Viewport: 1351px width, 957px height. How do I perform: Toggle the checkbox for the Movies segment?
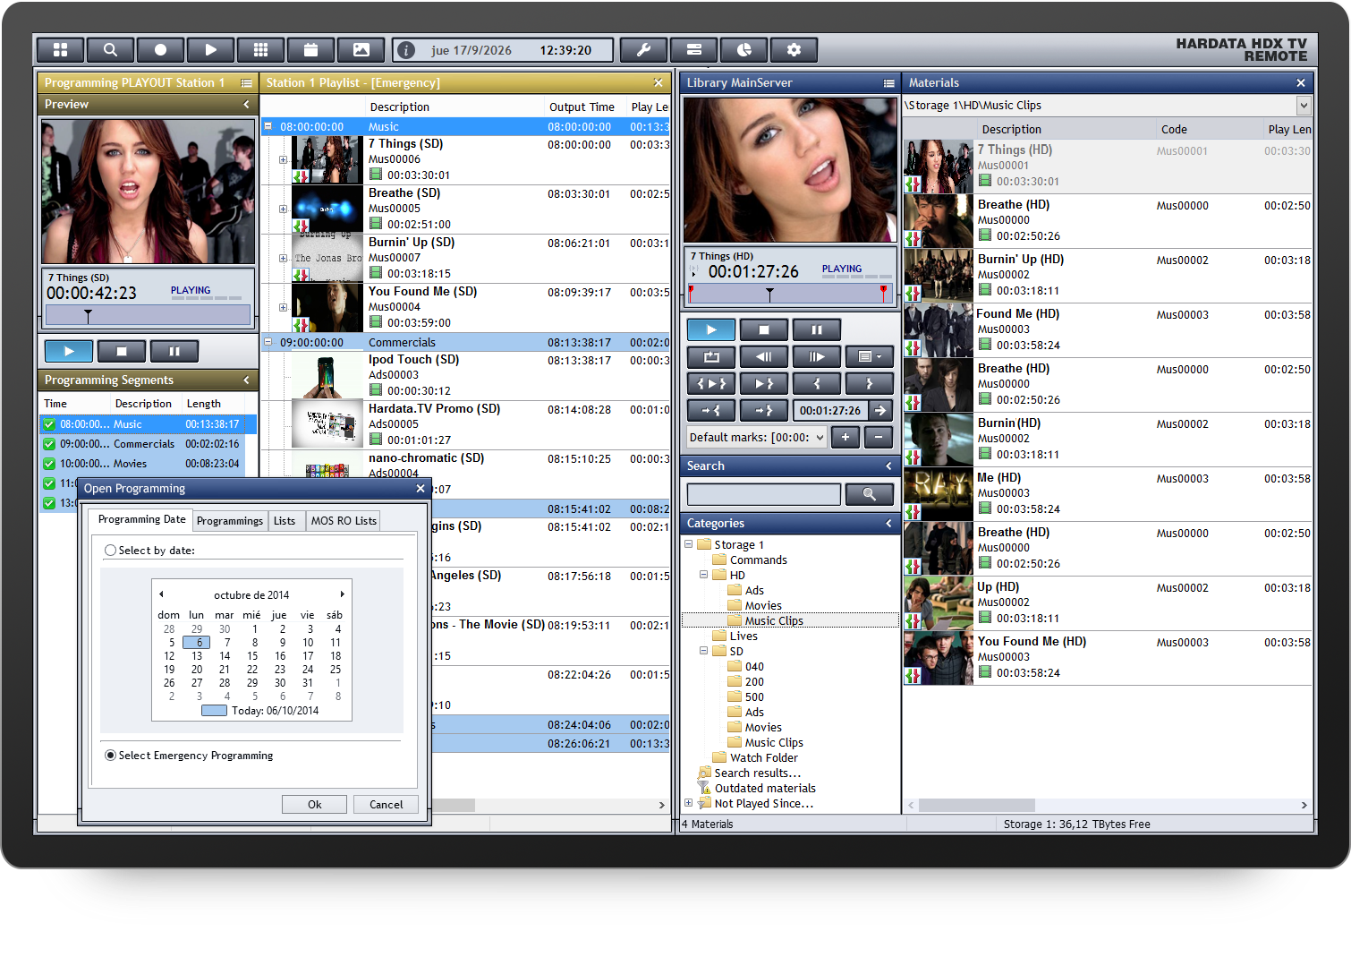49,464
